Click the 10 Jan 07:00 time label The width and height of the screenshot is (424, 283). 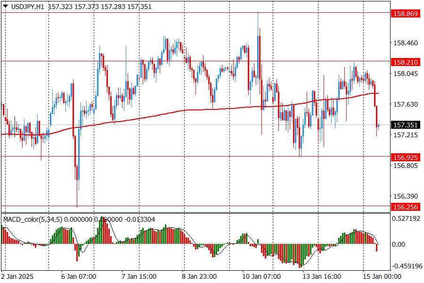coord(261,276)
